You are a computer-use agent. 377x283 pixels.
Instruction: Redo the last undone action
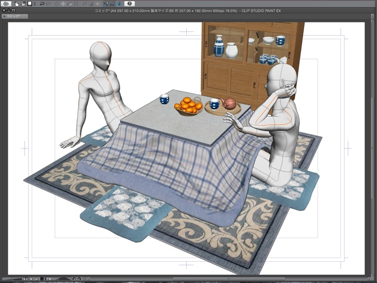pyautogui.click(x=48, y=4)
